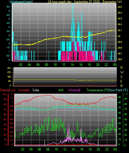Click the 90 wind direction scale value
The height and width of the screenshot is (153, 129).
(9, 81)
